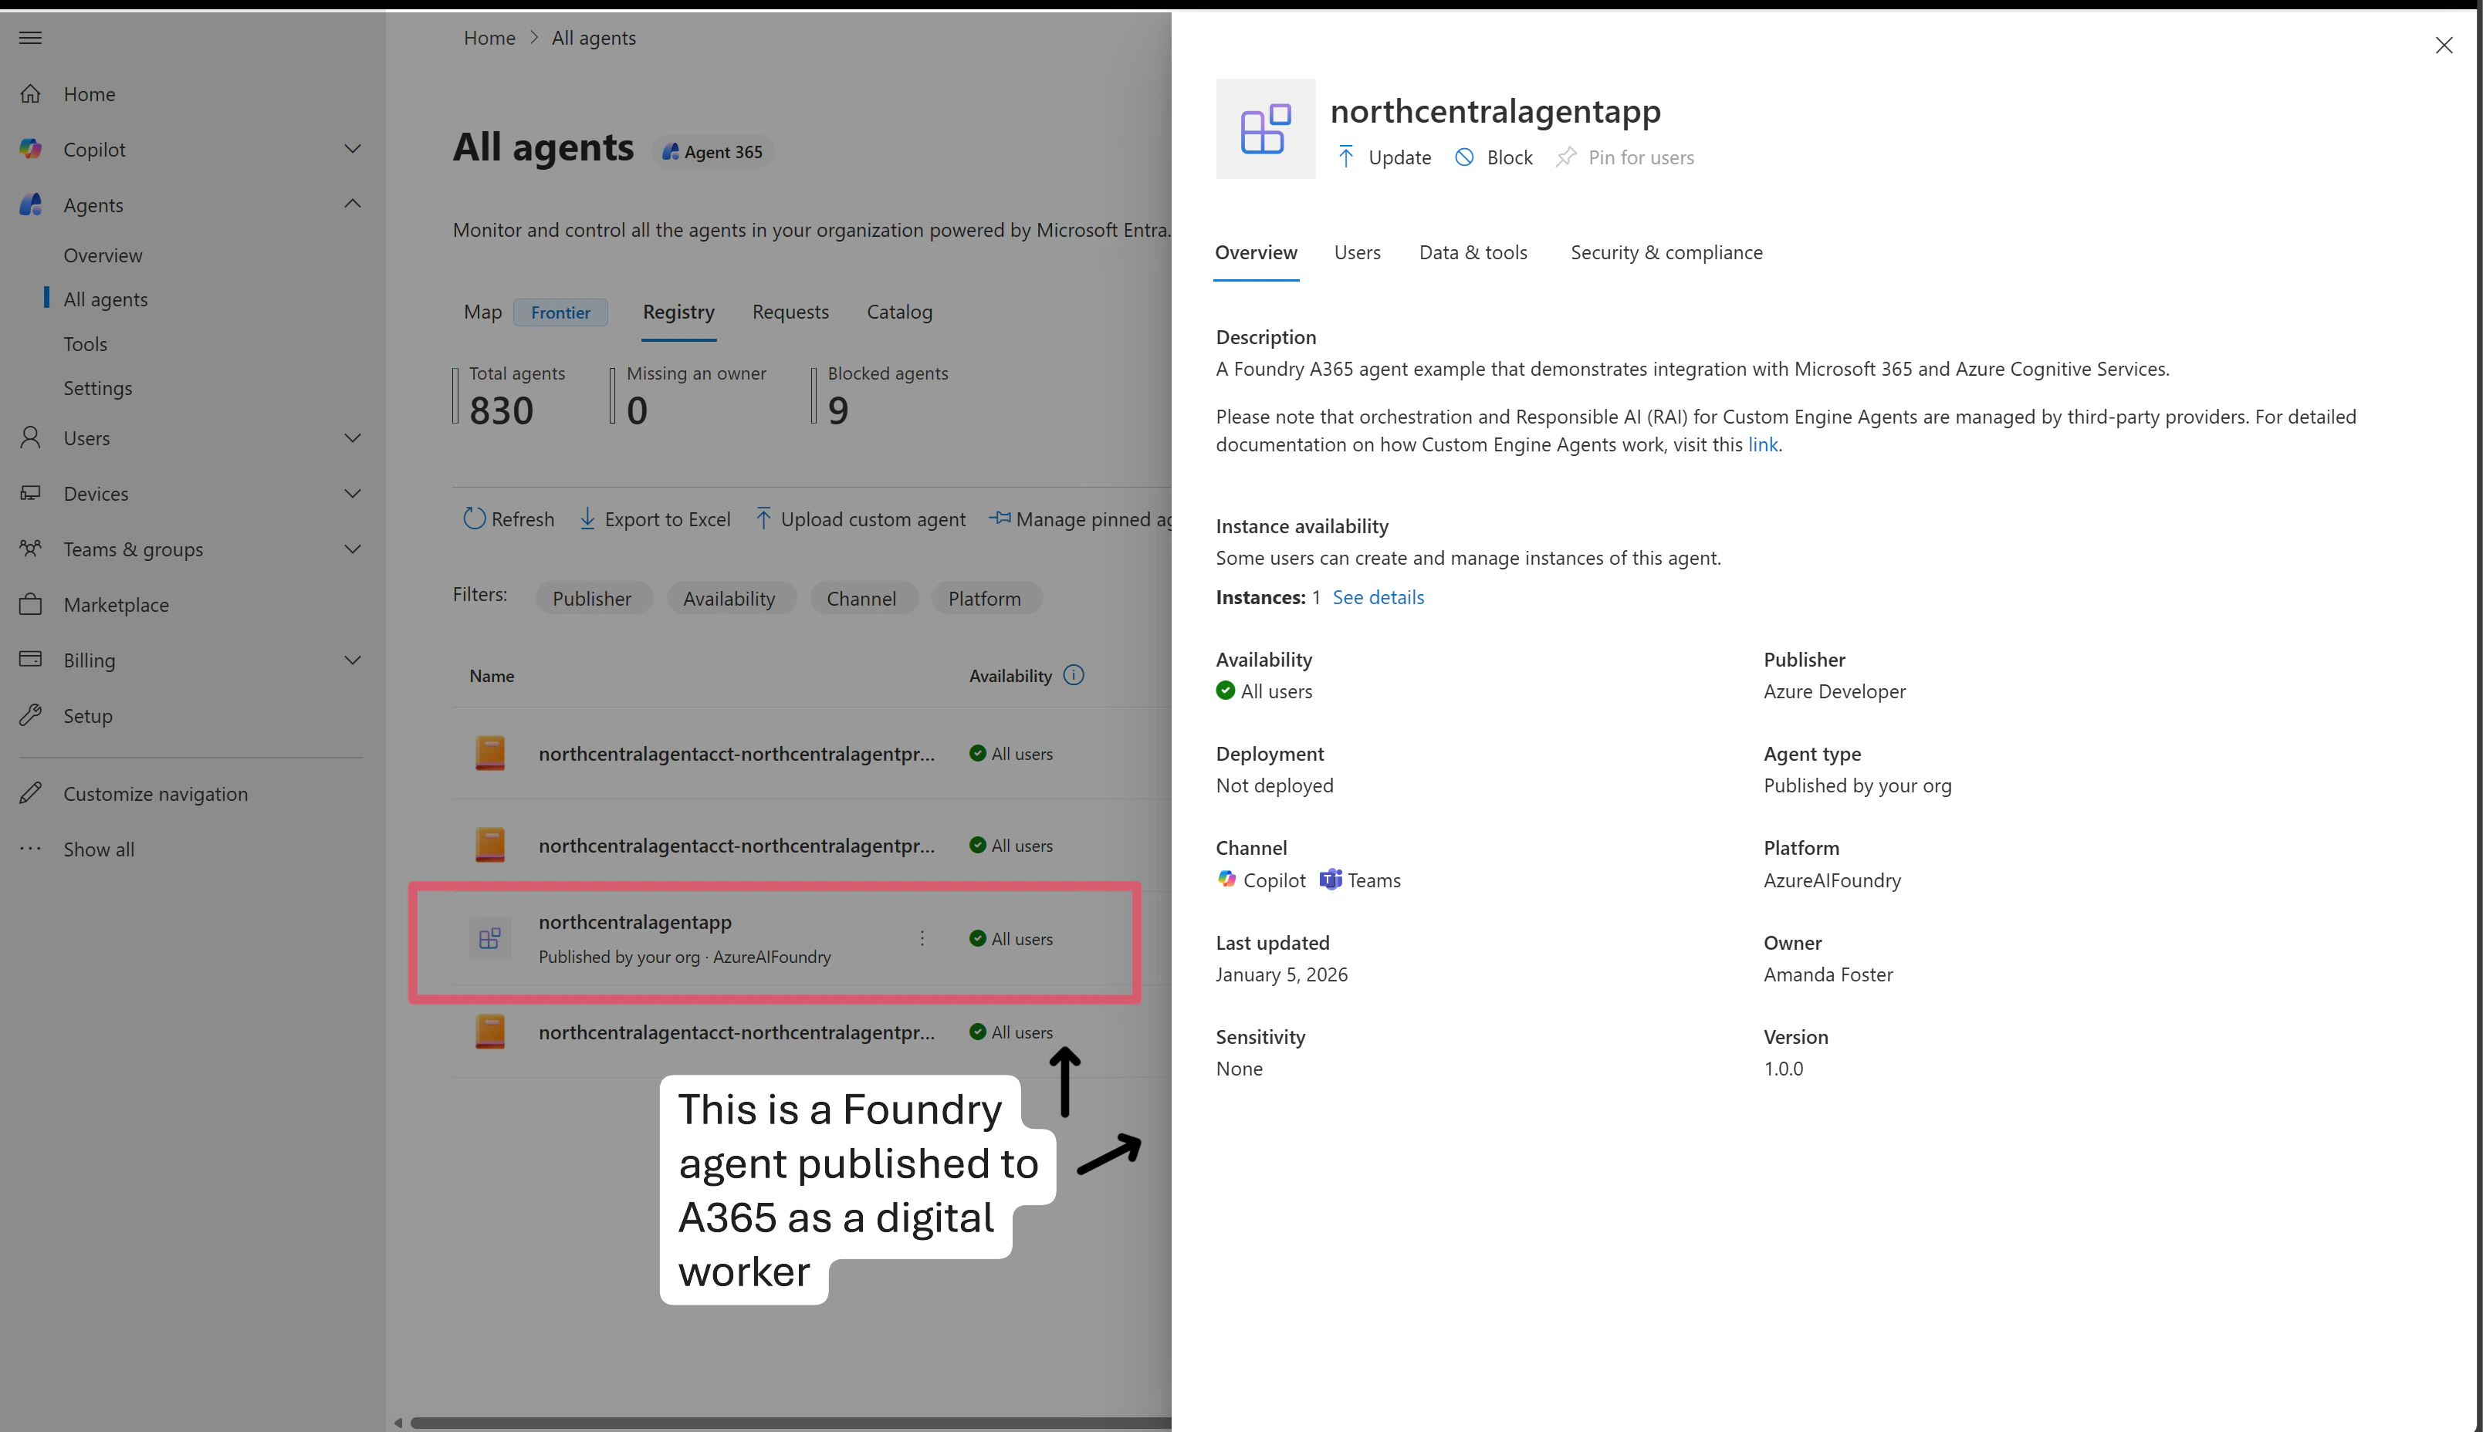
Task: Click the Show all ellipsis icon
Action: pos(31,848)
